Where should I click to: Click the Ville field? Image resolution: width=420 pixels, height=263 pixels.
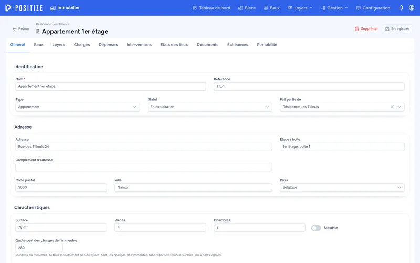pyautogui.click(x=193, y=187)
